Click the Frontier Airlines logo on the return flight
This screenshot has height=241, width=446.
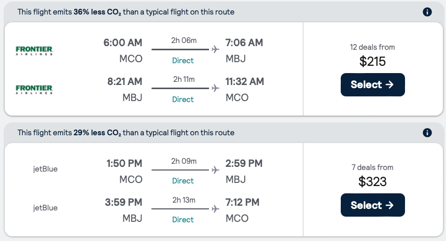tap(34, 89)
